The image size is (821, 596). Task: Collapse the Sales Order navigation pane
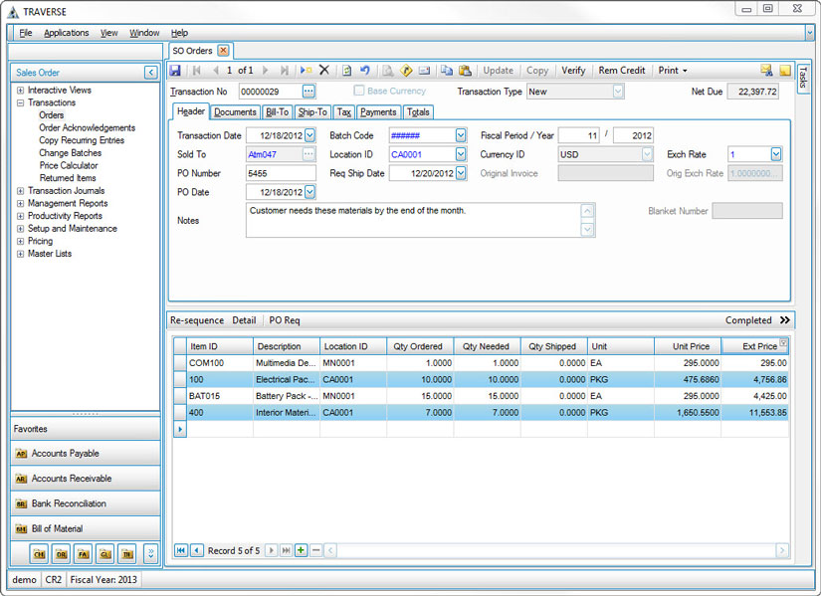pyautogui.click(x=151, y=73)
